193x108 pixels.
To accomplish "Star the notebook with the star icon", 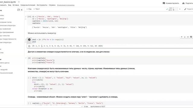I will click(19, 2).
